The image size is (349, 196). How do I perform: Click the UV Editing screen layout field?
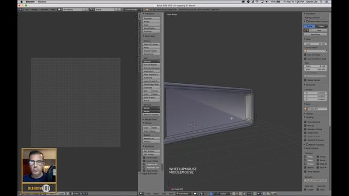click(x=73, y=10)
